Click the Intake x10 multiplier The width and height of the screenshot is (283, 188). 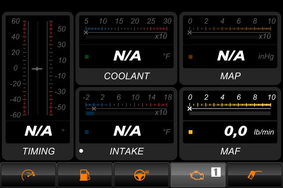coord(161,113)
